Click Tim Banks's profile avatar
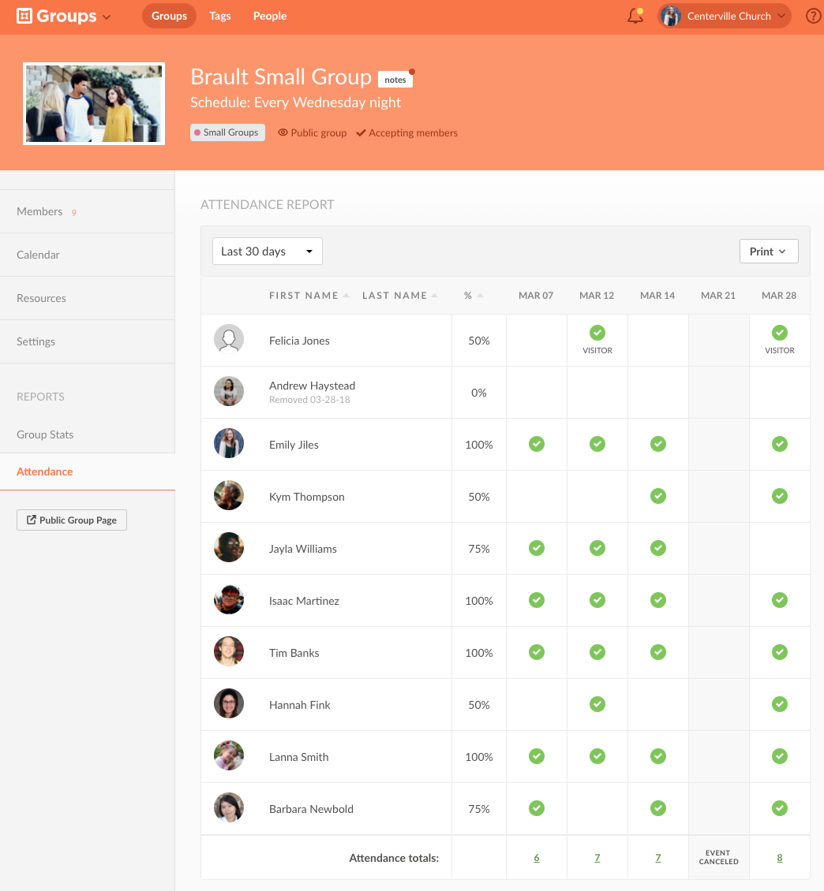Viewport: 824px width, 891px height. [229, 652]
